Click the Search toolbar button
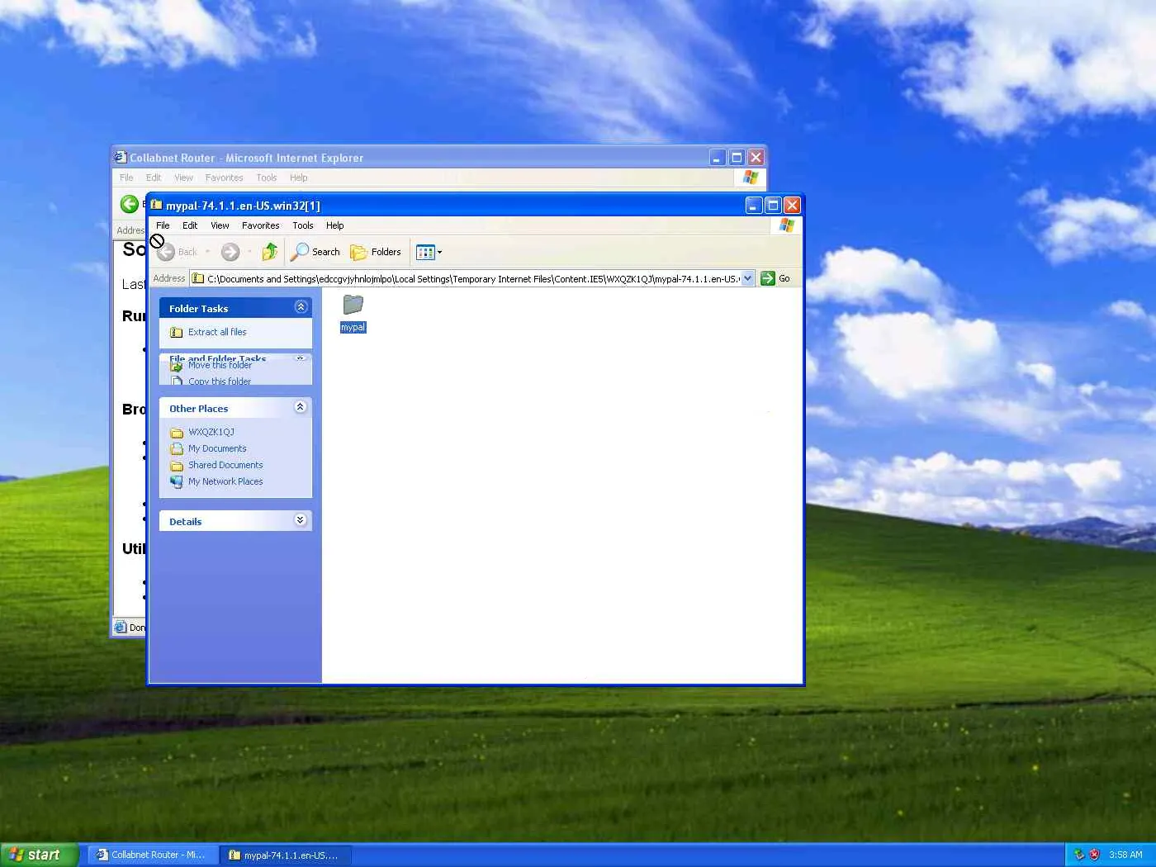The image size is (1156, 867). 315,252
